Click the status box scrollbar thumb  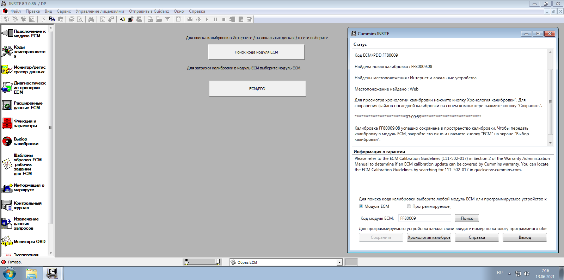(550, 102)
